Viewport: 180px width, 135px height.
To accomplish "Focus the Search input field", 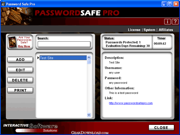I will tap(64, 44).
